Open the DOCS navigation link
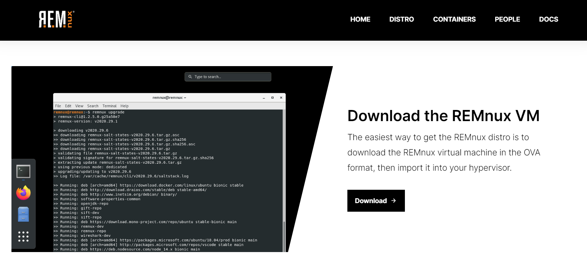587x260 pixels. (549, 19)
